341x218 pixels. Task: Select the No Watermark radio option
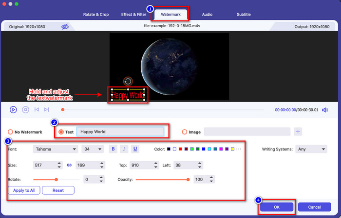coord(11,132)
